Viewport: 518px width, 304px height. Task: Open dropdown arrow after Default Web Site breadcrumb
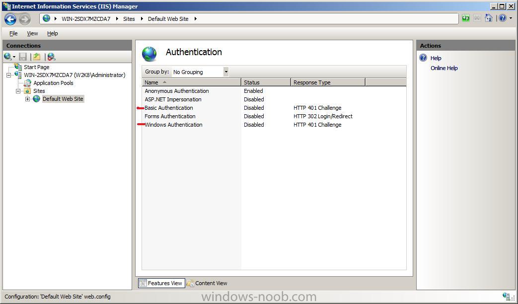click(x=196, y=19)
